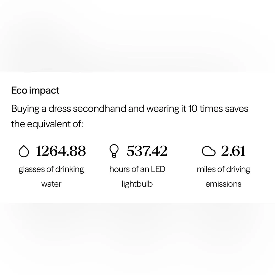This screenshot has height=275, width=275.
Task: Click 'Buying a dress secondhand' sentence
Action: 68,109
